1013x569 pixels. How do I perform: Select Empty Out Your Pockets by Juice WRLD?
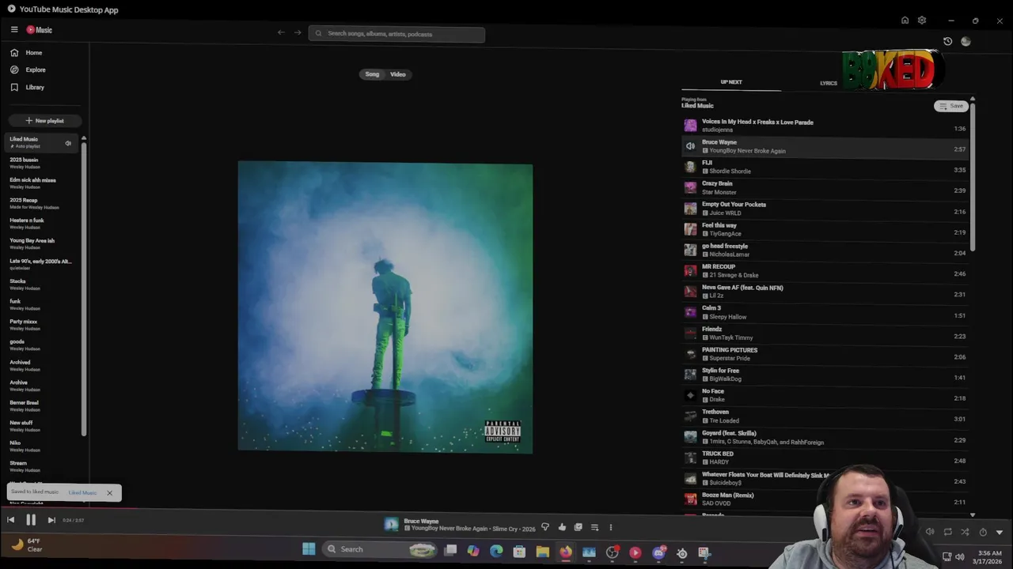pyautogui.click(x=825, y=209)
